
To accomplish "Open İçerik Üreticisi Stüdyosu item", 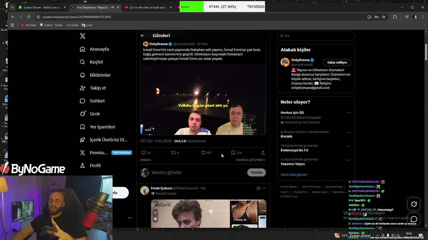I will pyautogui.click(x=104, y=140).
